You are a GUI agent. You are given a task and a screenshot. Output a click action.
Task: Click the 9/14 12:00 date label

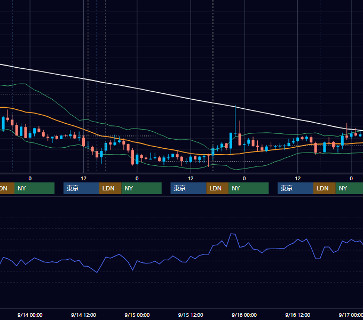[84, 315]
